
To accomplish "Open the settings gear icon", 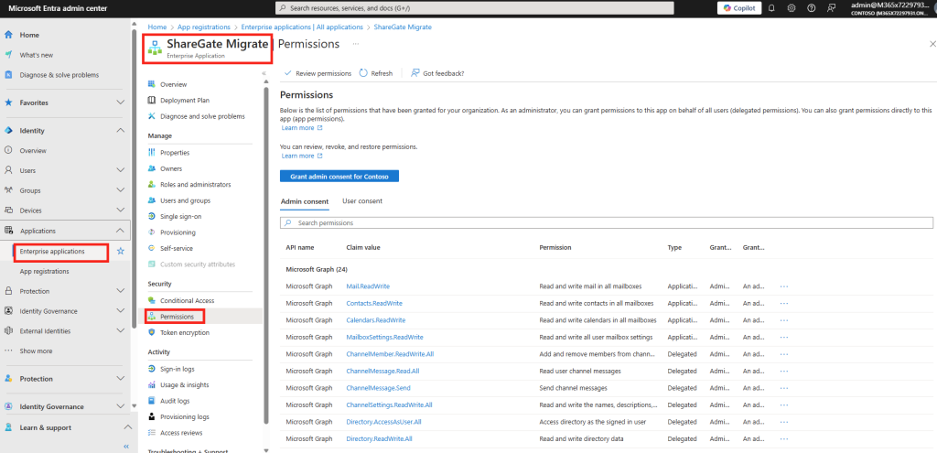I will [x=792, y=8].
